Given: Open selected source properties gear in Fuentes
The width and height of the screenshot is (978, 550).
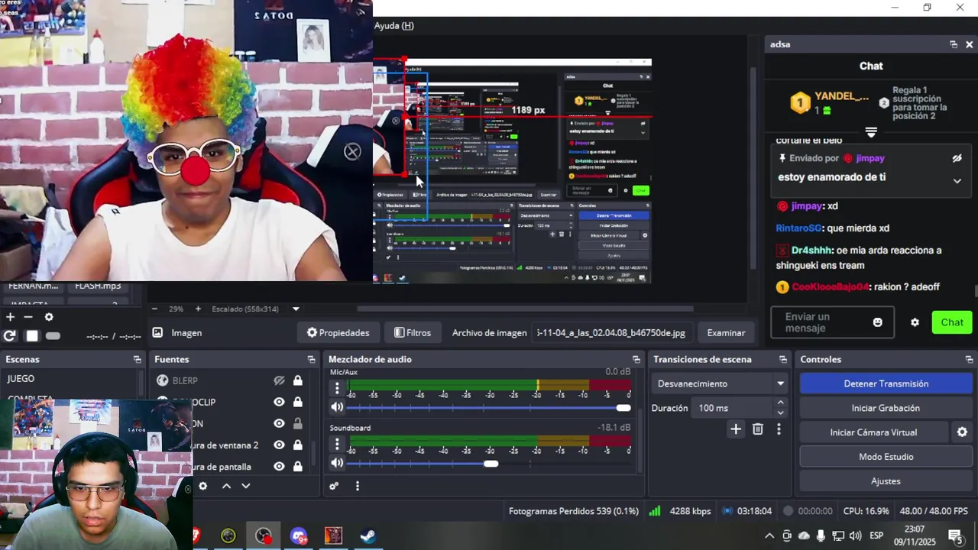Looking at the screenshot, I should point(202,486).
